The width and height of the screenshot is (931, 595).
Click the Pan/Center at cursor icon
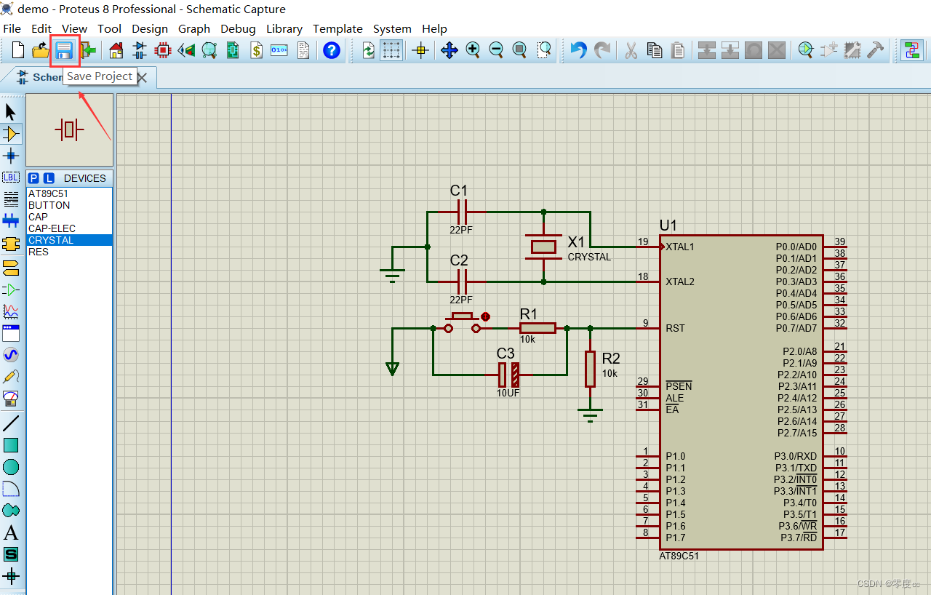(x=449, y=50)
